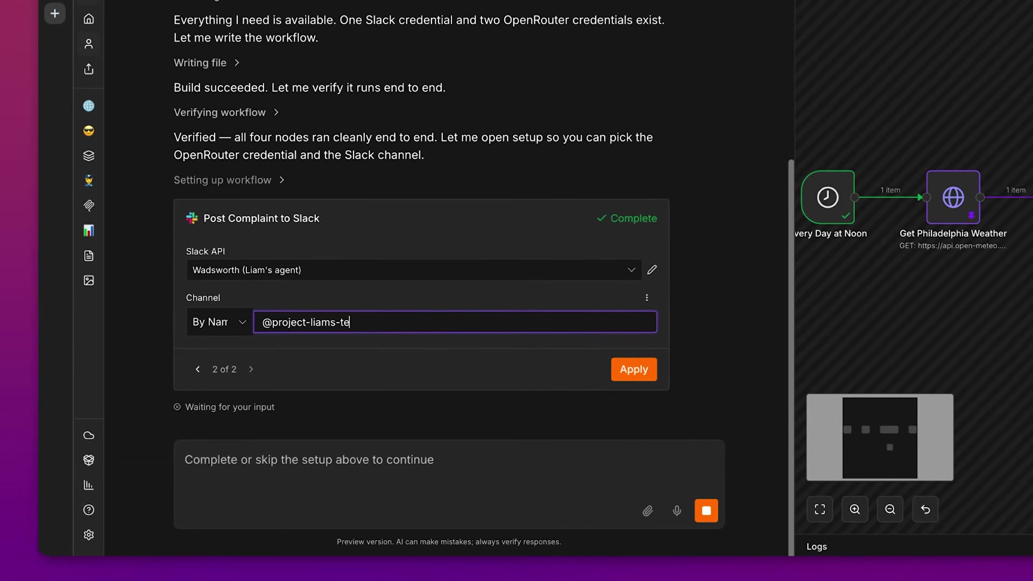Open the Channel three-dot options menu
1033x581 pixels.
647,297
